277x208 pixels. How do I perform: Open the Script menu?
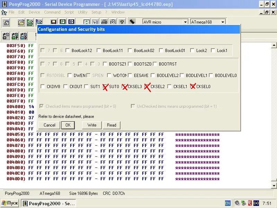[69, 12]
